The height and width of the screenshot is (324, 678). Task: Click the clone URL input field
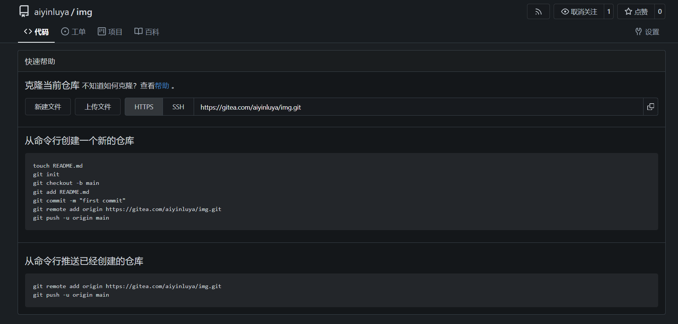pos(418,107)
